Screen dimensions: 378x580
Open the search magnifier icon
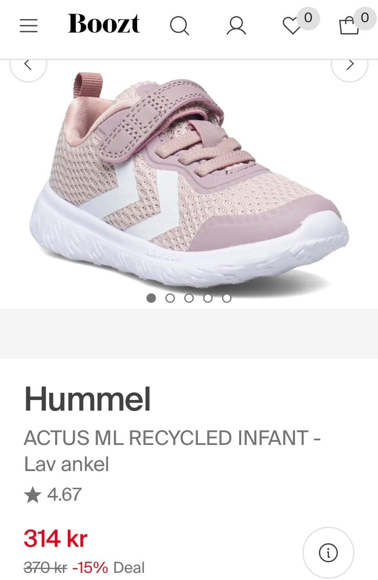(180, 26)
